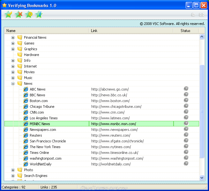This screenshot has width=209, height=191.
Task: Click the http://www.latimes.com/ link cell
Action: pos(110,118)
